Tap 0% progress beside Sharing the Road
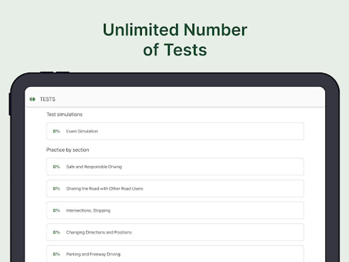This screenshot has width=349, height=262. pyautogui.click(x=56, y=189)
